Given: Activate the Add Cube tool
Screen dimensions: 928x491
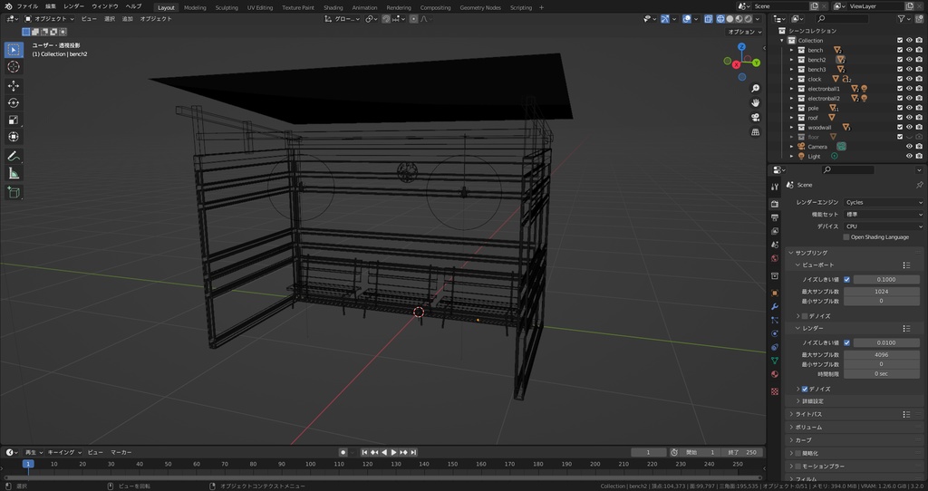Looking at the screenshot, I should 14,192.
